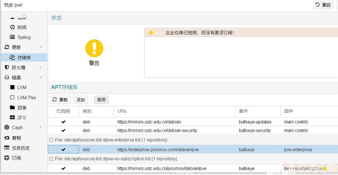Open the 订阅 menu item
The image size is (338, 175).
click(24, 158)
